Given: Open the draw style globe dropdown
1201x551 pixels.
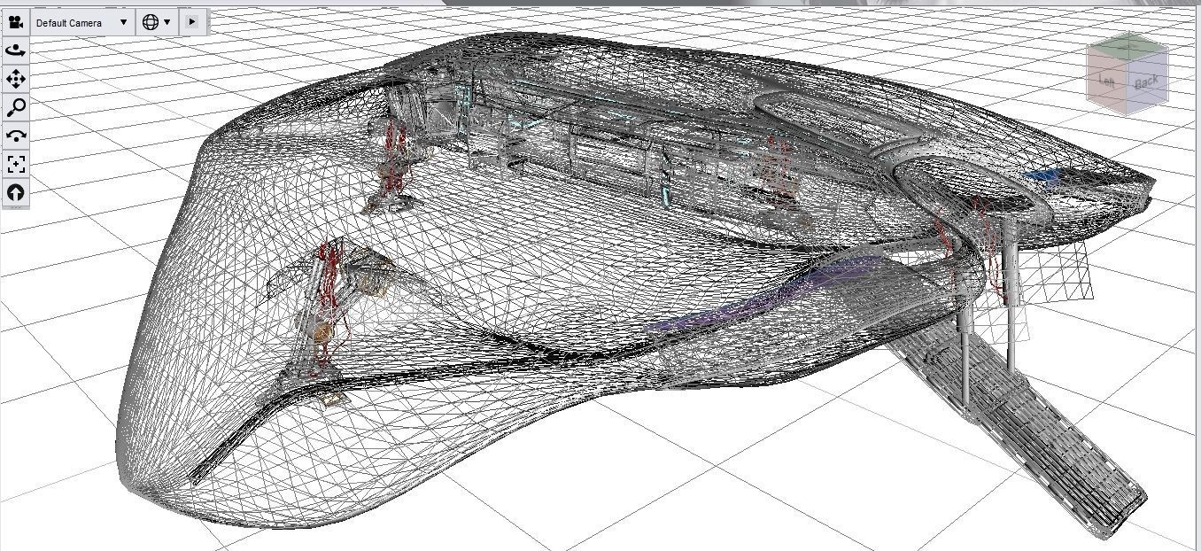Looking at the screenshot, I should point(156,22).
